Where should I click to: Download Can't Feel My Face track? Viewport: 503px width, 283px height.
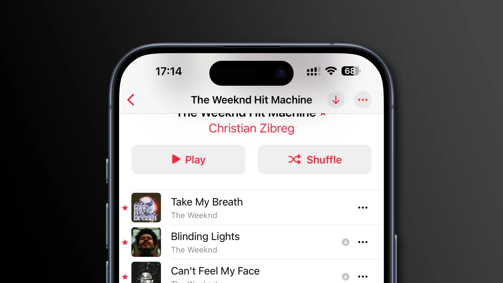(x=345, y=276)
